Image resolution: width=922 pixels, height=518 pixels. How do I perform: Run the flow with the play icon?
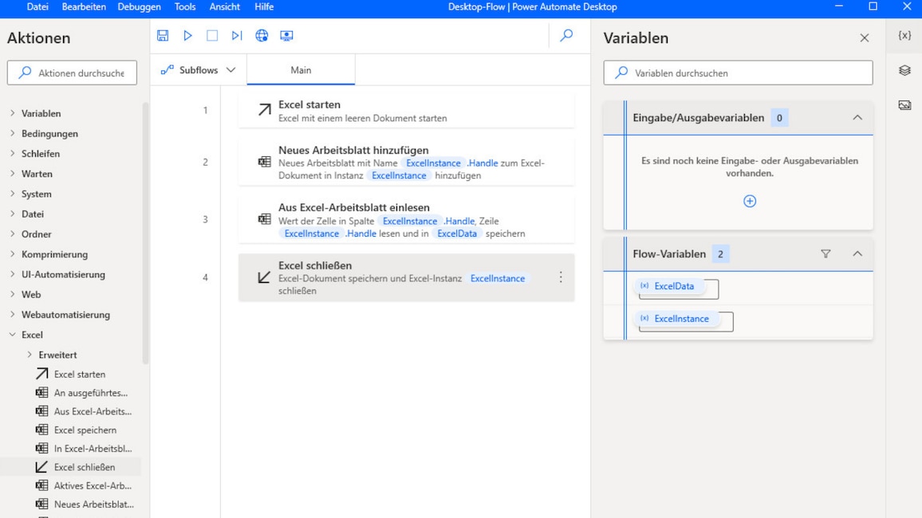pyautogui.click(x=187, y=35)
